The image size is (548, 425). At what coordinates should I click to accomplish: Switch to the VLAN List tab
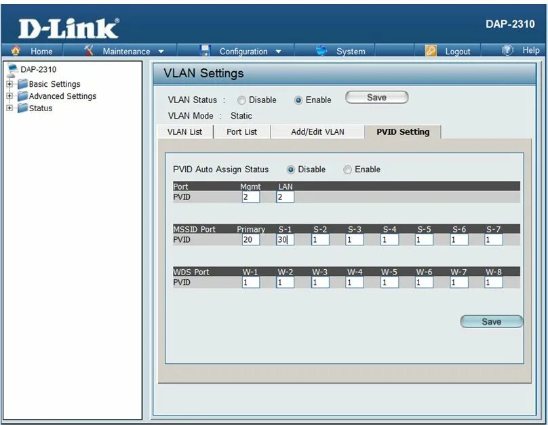pyautogui.click(x=184, y=131)
